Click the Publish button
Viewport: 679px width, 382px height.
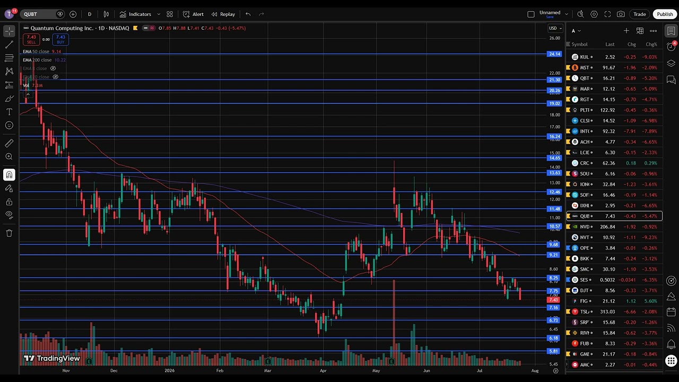coord(665,14)
